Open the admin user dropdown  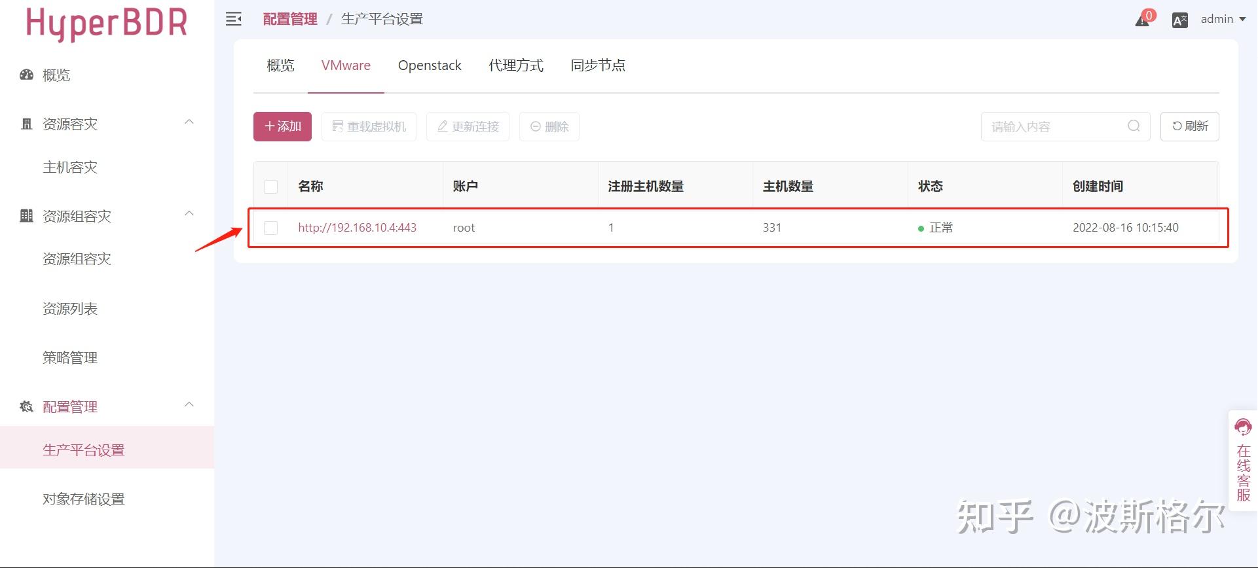point(1223,19)
